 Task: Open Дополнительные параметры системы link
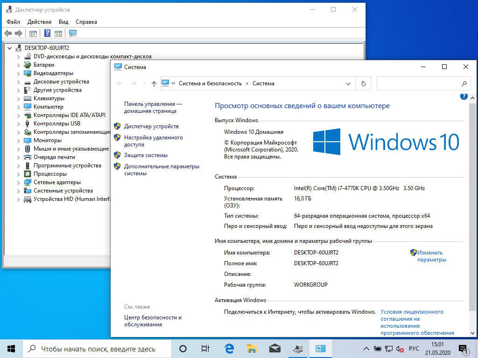162,170
